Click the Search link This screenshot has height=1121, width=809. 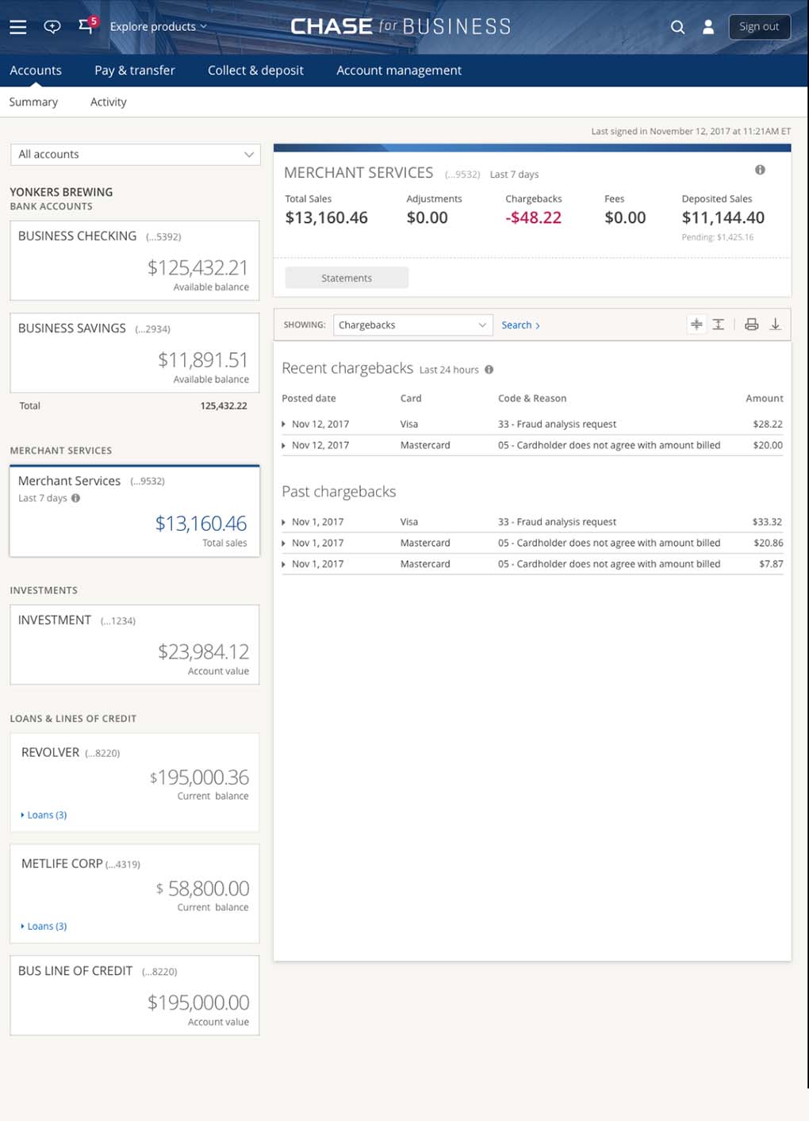point(520,325)
